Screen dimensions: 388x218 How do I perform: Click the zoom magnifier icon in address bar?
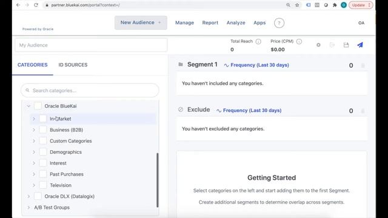288,5
